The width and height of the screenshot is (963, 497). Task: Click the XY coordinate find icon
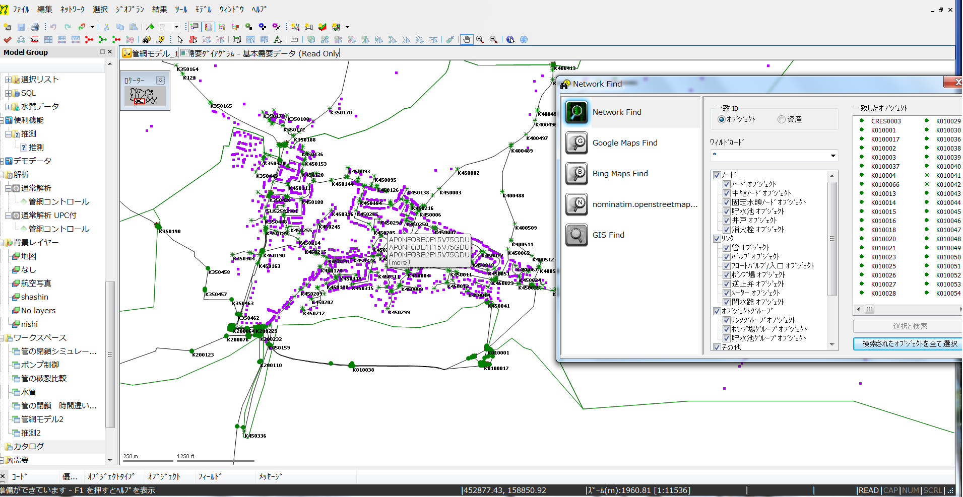coord(161,39)
